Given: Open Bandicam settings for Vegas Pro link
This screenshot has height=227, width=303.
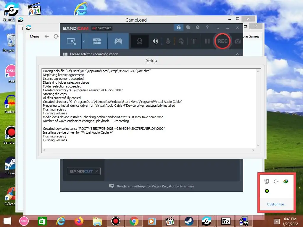Looking at the screenshot, I should [x=155, y=186].
